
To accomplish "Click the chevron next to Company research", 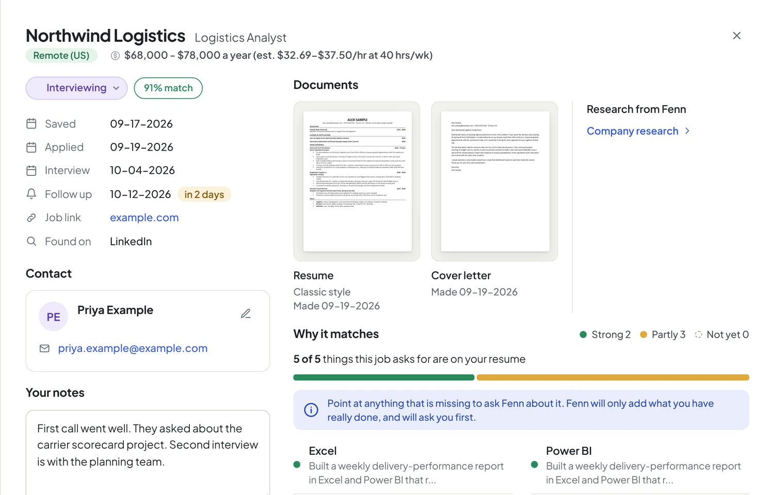I will coord(687,131).
